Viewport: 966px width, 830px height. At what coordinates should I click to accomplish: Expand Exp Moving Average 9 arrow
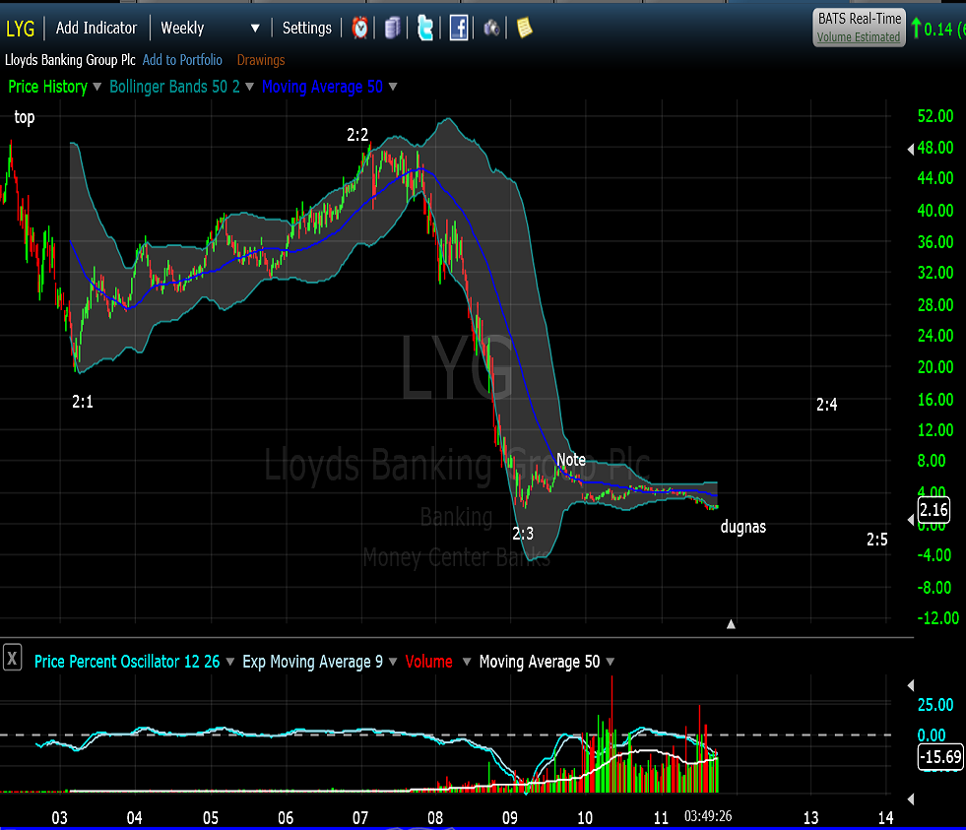point(393,662)
